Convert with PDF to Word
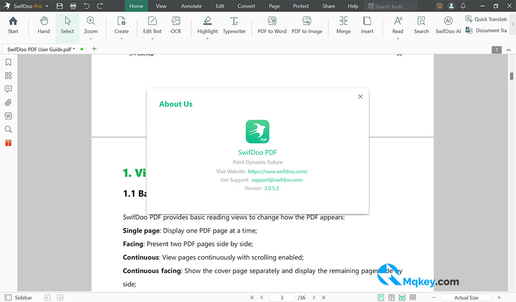 [x=272, y=26]
